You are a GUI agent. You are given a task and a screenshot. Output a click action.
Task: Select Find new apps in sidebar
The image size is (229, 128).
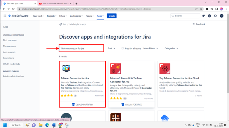(x=10, y=40)
